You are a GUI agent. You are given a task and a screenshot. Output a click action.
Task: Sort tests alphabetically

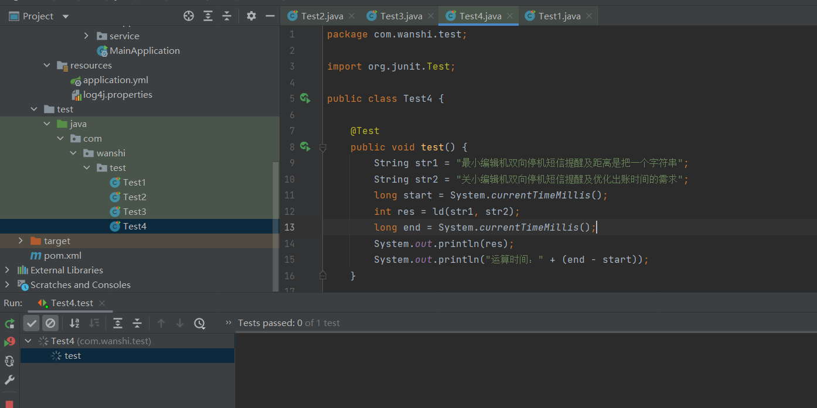74,323
